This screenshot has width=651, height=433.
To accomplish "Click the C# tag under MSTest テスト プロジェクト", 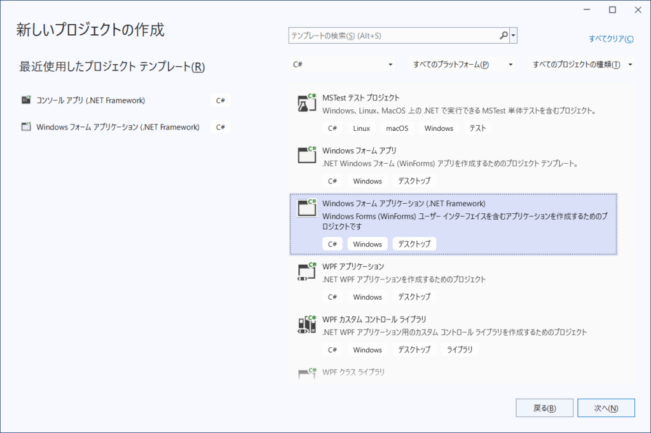I will [x=332, y=128].
